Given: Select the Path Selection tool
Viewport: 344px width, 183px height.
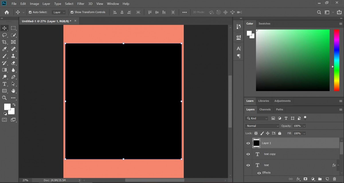Looking at the screenshot, I should [x=13, y=84].
